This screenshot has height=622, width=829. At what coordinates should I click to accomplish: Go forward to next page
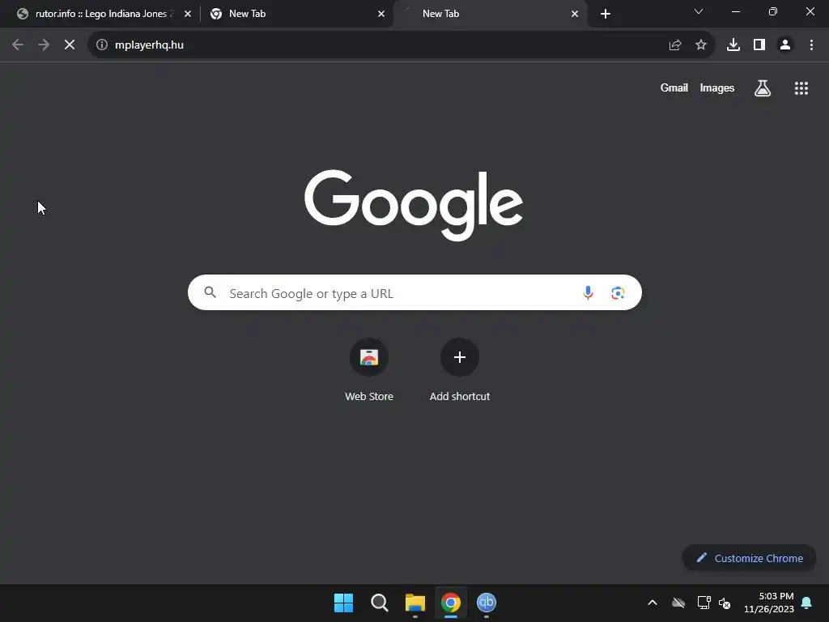click(x=44, y=45)
